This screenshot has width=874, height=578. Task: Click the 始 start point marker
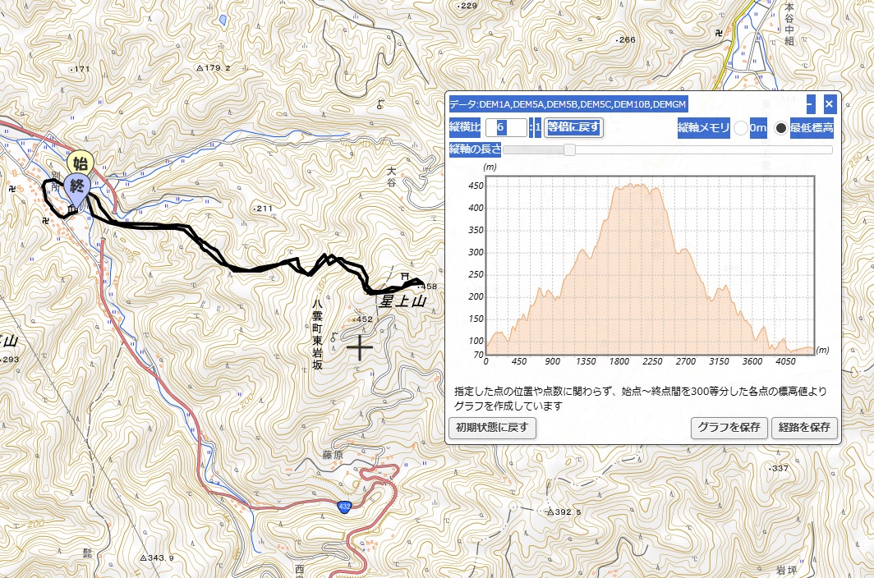[x=80, y=163]
